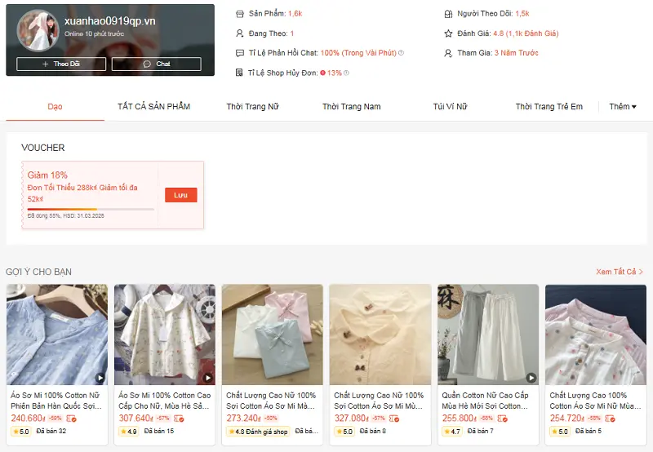Play video on cotton pants product

pyautogui.click(x=531, y=378)
